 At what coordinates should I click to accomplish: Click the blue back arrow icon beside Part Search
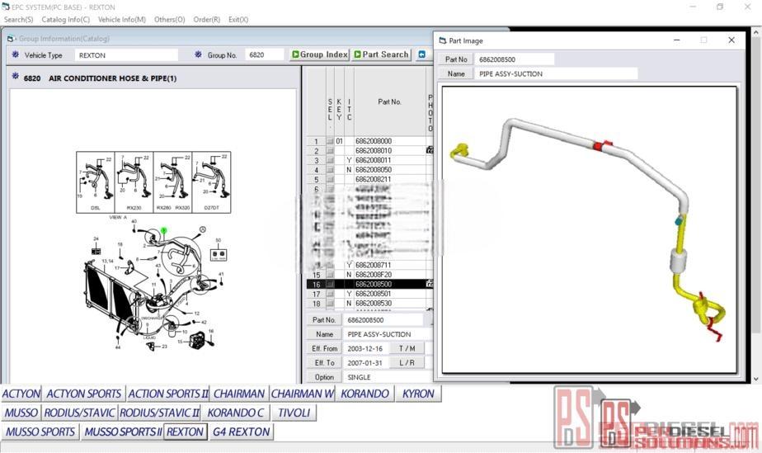pos(422,54)
